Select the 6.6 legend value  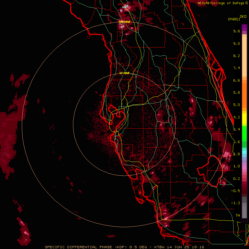tap(237, 80)
